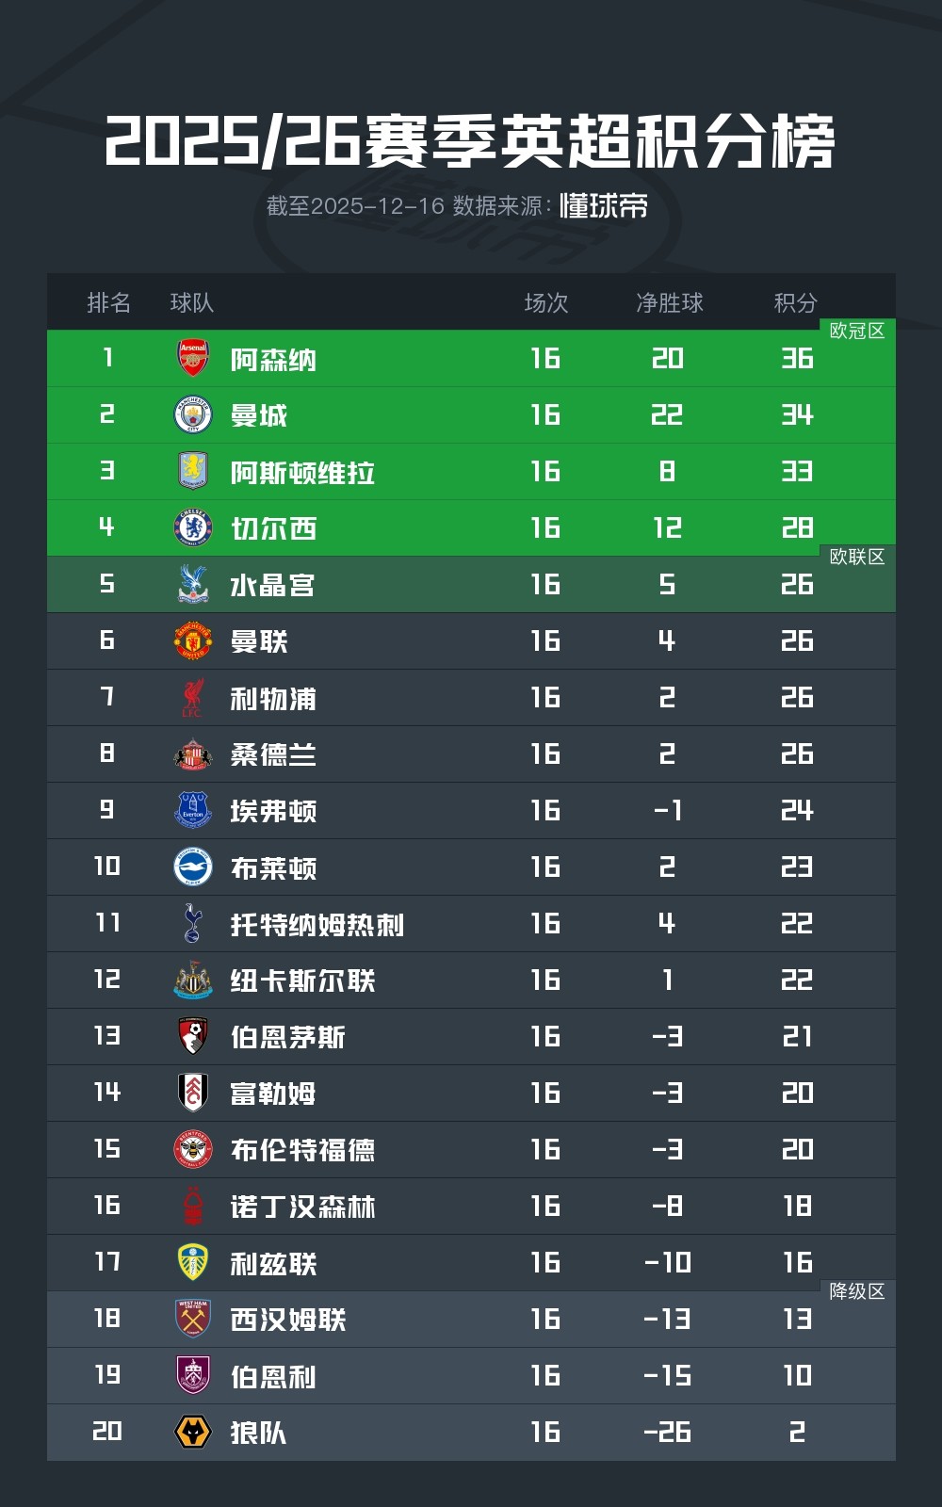Select the Liverpool liver bird logo
942x1507 pixels.
[193, 697]
